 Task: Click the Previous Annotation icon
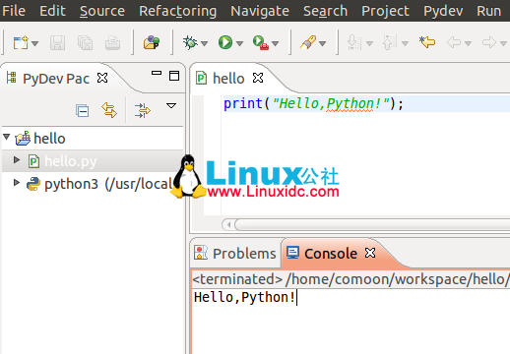click(x=390, y=42)
